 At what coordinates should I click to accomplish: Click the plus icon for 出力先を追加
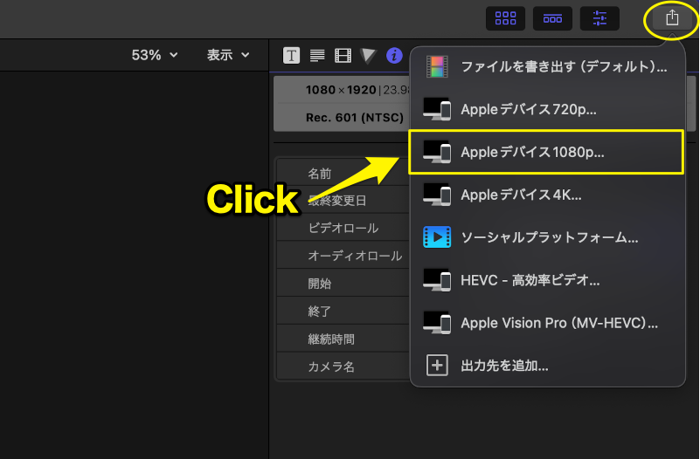pos(437,366)
